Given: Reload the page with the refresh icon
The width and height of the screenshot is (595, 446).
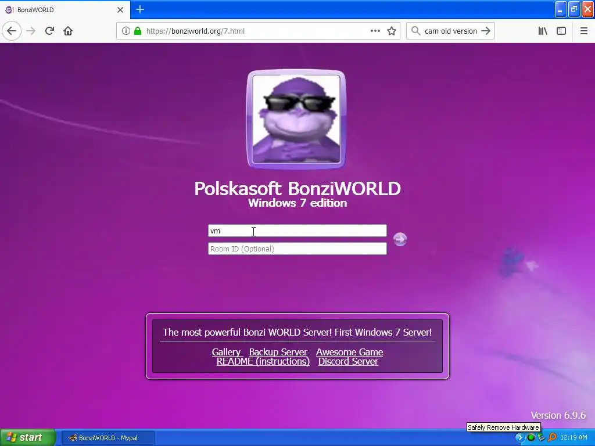Looking at the screenshot, I should (49, 31).
